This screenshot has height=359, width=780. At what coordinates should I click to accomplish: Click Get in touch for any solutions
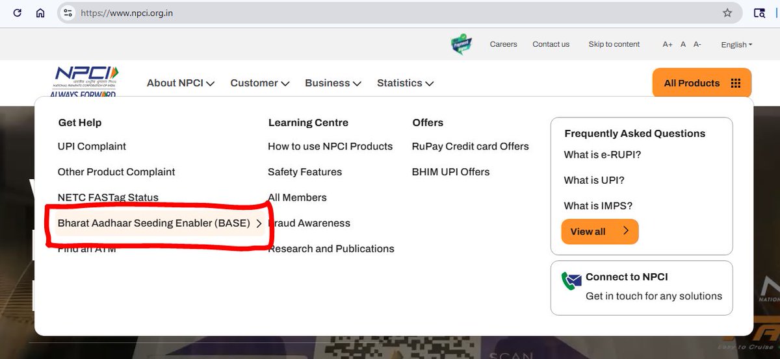coord(654,296)
